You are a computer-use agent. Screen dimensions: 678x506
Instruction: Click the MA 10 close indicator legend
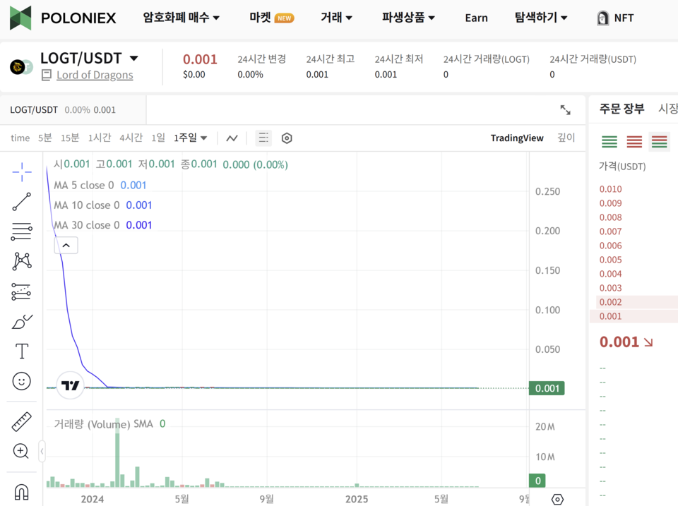[x=102, y=205]
